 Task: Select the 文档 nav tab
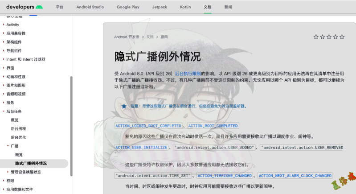point(208,7)
